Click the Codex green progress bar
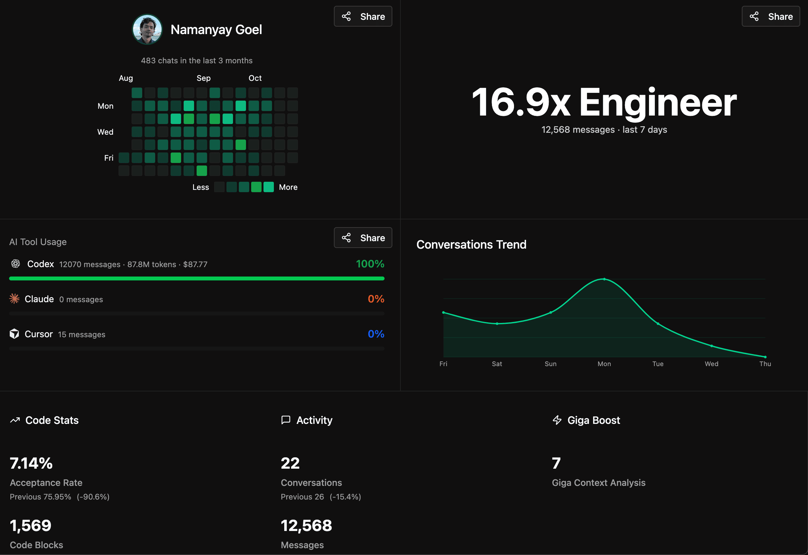The width and height of the screenshot is (808, 555). (196, 278)
